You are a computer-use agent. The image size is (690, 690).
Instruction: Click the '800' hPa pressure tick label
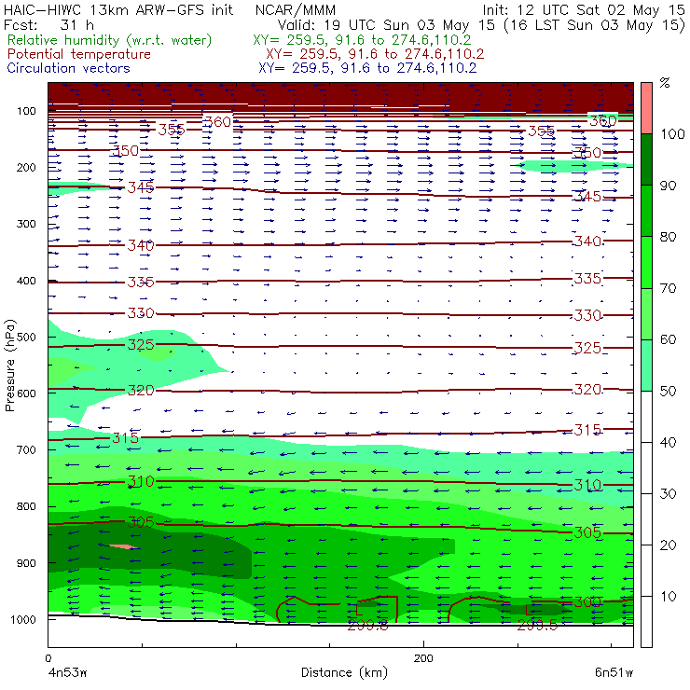pyautogui.click(x=26, y=506)
